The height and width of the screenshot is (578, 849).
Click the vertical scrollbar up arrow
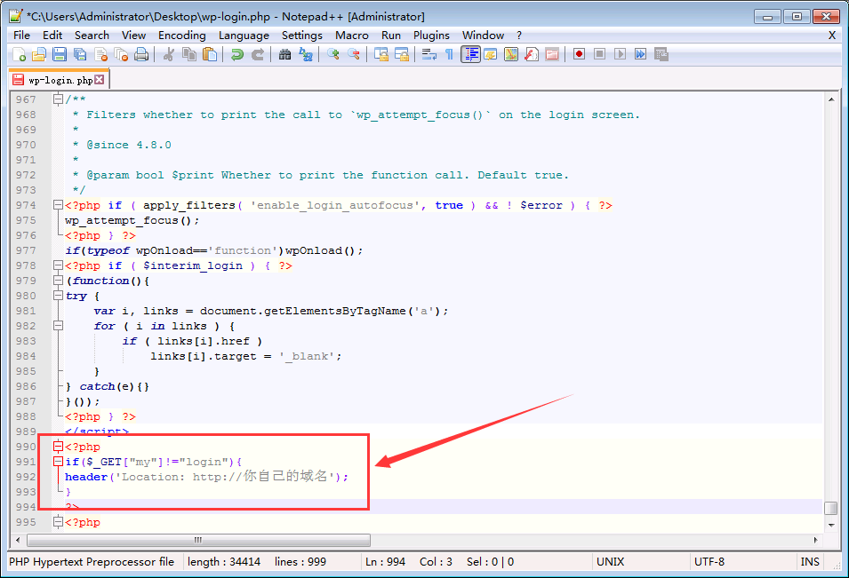pyautogui.click(x=830, y=99)
